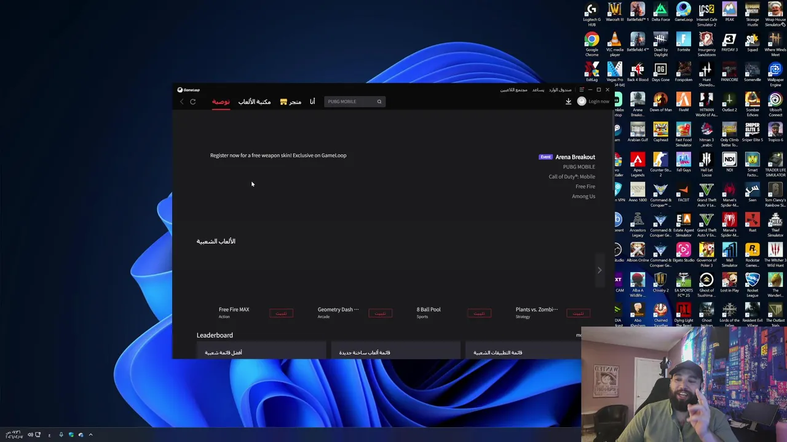This screenshot has width=787, height=442.
Task: Open the مجتمع اللاعبين community link
Action: click(x=513, y=90)
